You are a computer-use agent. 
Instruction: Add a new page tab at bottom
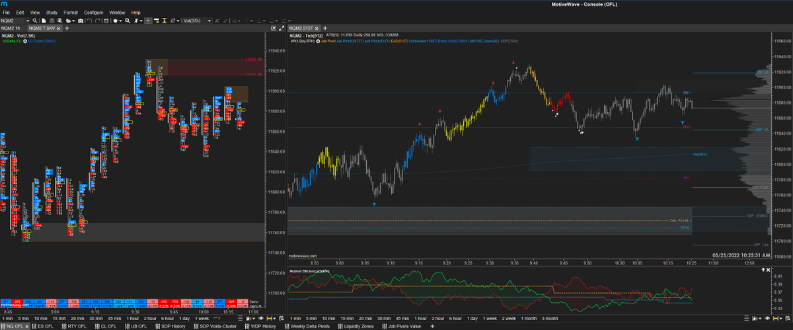click(432, 326)
